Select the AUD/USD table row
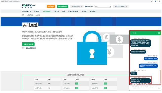Viewport: 162px width, 93px height. (x=47, y=83)
